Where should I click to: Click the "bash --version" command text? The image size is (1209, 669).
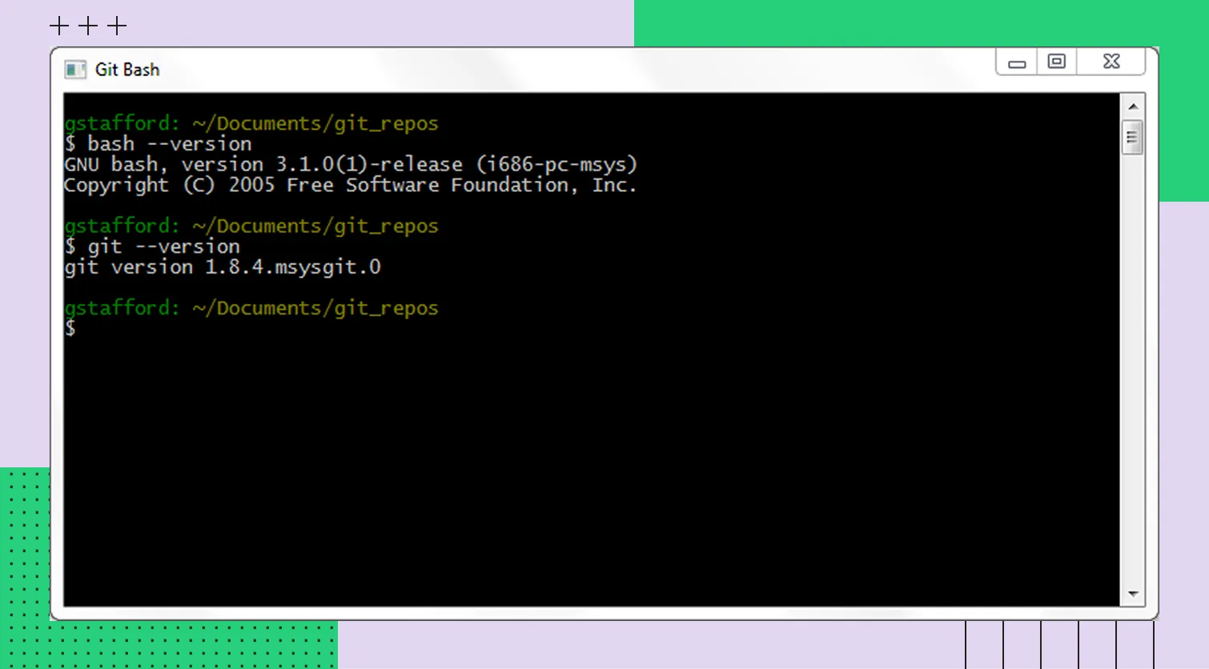(169, 144)
